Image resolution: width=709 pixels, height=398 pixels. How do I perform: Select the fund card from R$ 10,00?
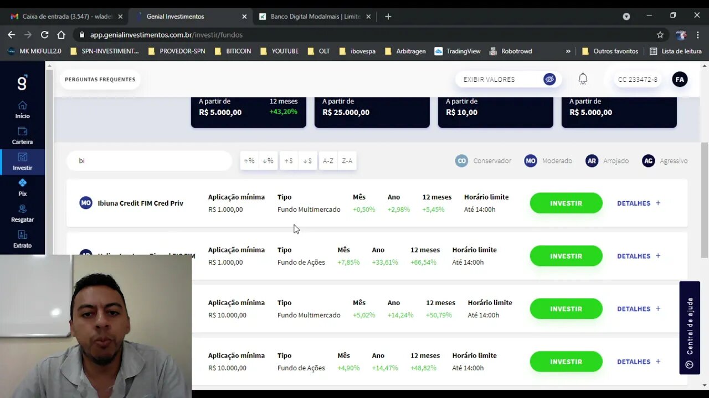[496, 112]
